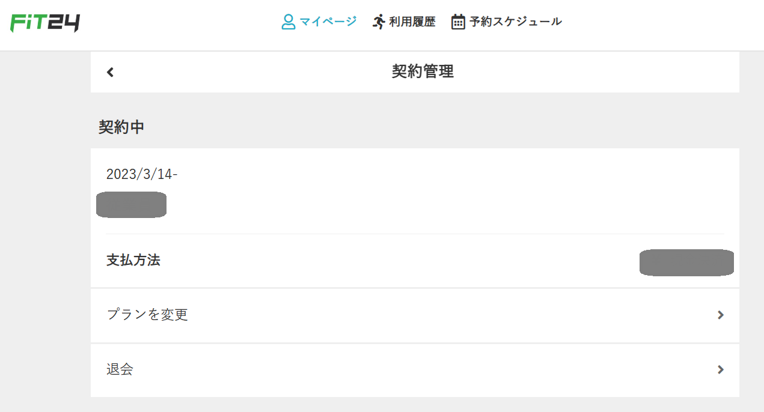
Task: Select the 退会 option
Action: pos(415,370)
